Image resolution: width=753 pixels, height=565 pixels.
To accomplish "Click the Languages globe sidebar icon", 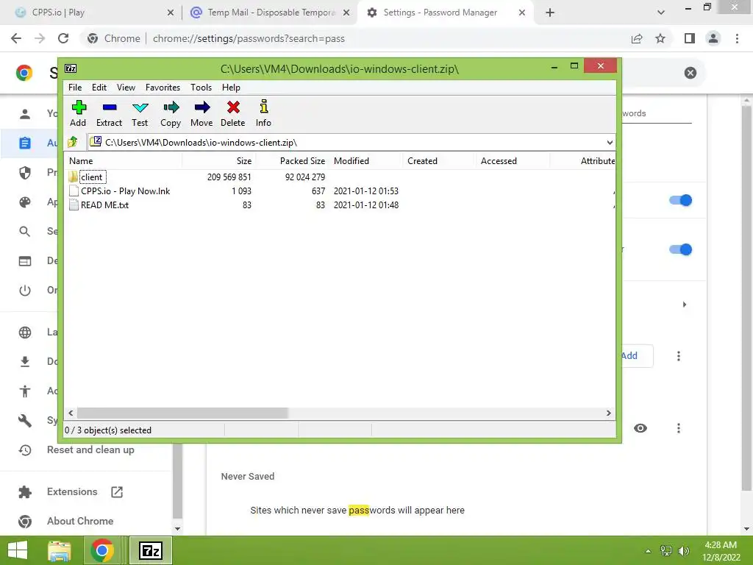I will (24, 333).
